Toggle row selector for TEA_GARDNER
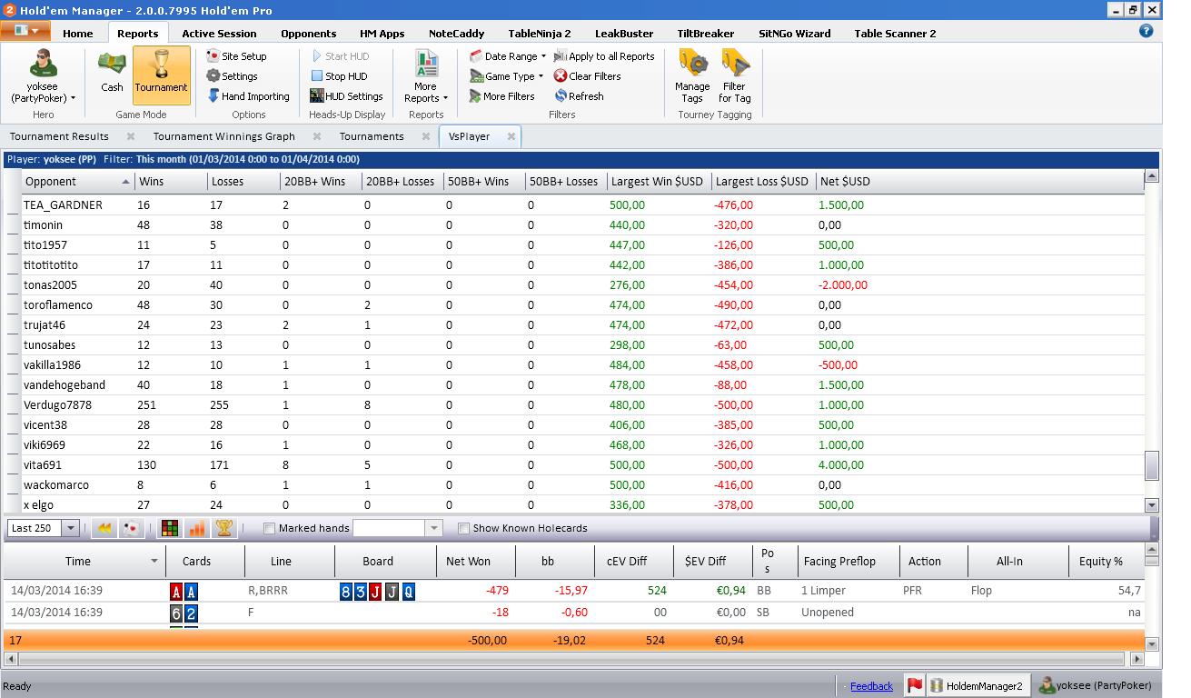Image resolution: width=1191 pixels, height=698 pixels. (x=13, y=205)
